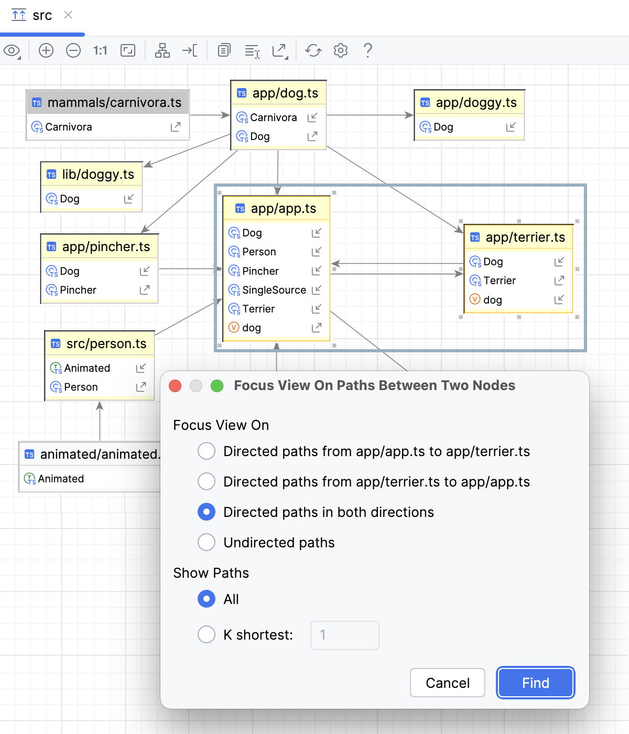Click export arrow beside Dog in app/dog.ts
Image resolution: width=629 pixels, height=734 pixels.
pos(312,136)
